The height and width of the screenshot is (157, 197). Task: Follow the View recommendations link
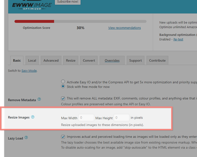click(x=124, y=28)
